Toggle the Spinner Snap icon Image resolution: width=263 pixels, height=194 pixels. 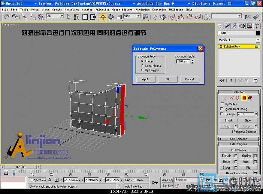click(x=198, y=17)
